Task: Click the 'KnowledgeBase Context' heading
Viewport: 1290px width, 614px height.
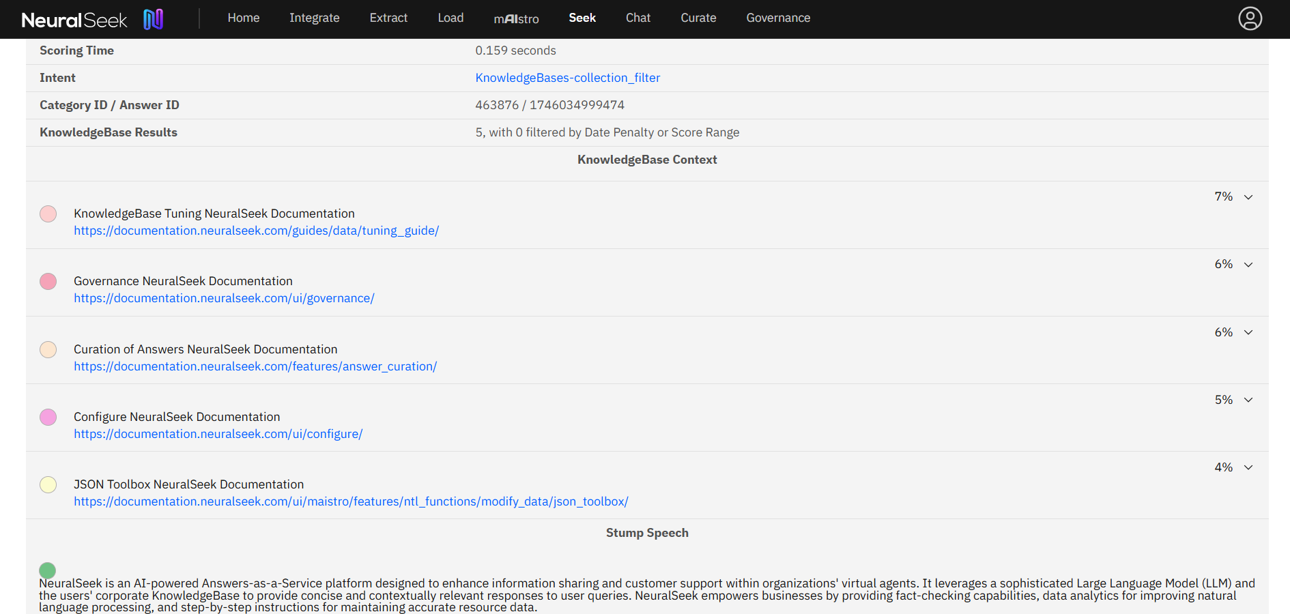Action: coord(647,160)
